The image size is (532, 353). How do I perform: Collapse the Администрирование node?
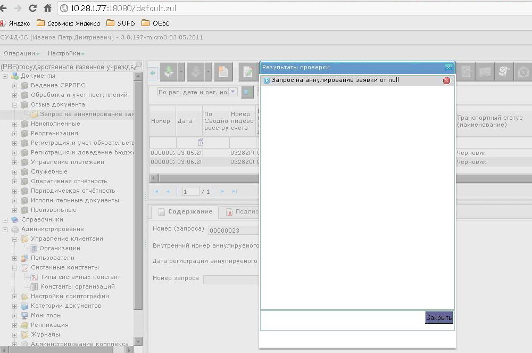tap(5, 229)
